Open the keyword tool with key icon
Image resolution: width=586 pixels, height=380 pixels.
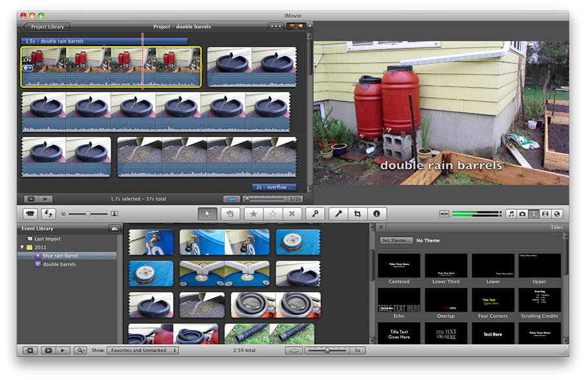tap(314, 214)
